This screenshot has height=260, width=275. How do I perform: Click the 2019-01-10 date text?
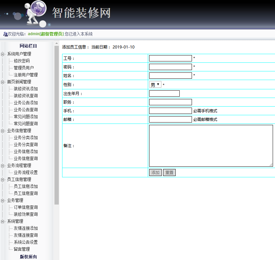click(x=124, y=47)
